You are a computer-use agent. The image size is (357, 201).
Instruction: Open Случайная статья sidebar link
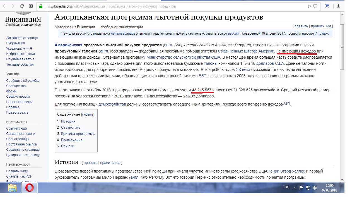point(20,59)
